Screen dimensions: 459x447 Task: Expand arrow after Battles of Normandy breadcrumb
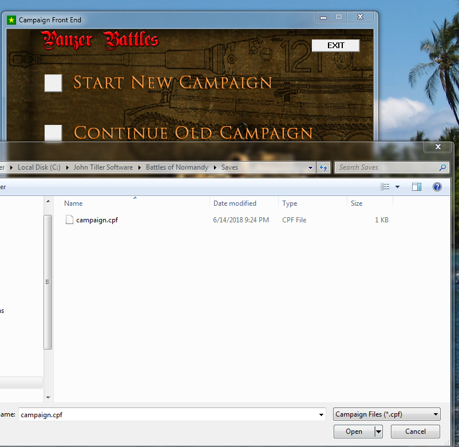tap(215, 167)
